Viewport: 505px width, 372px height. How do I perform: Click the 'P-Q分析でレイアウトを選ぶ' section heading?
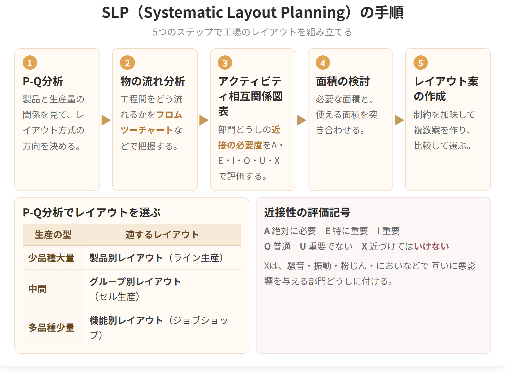coord(92,213)
